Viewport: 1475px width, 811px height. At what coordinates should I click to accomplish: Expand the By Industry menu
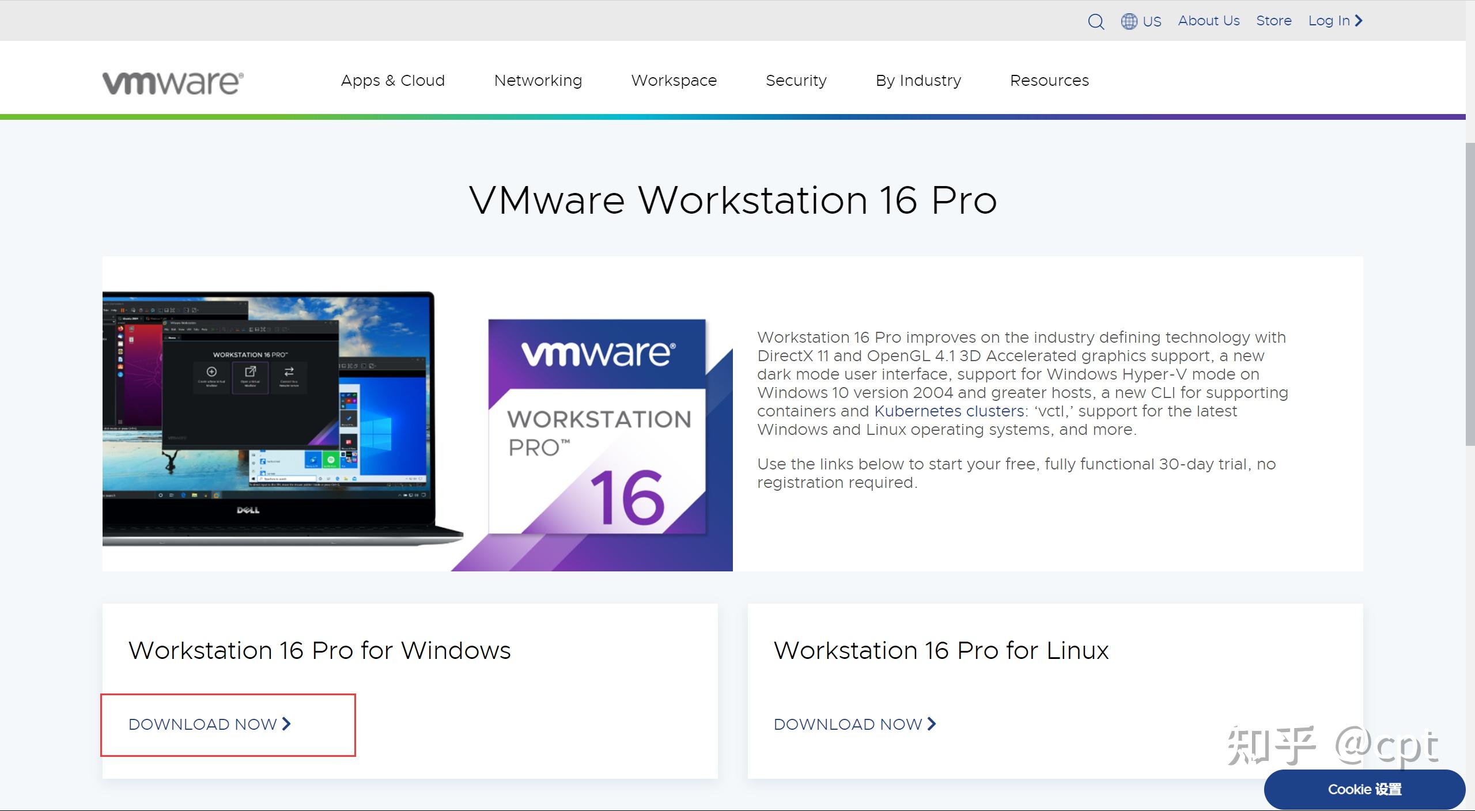click(x=918, y=81)
